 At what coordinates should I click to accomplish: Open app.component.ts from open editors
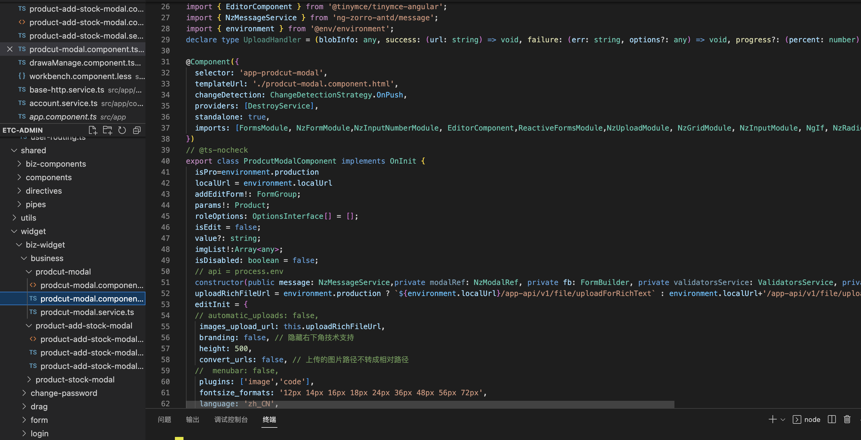pos(72,117)
